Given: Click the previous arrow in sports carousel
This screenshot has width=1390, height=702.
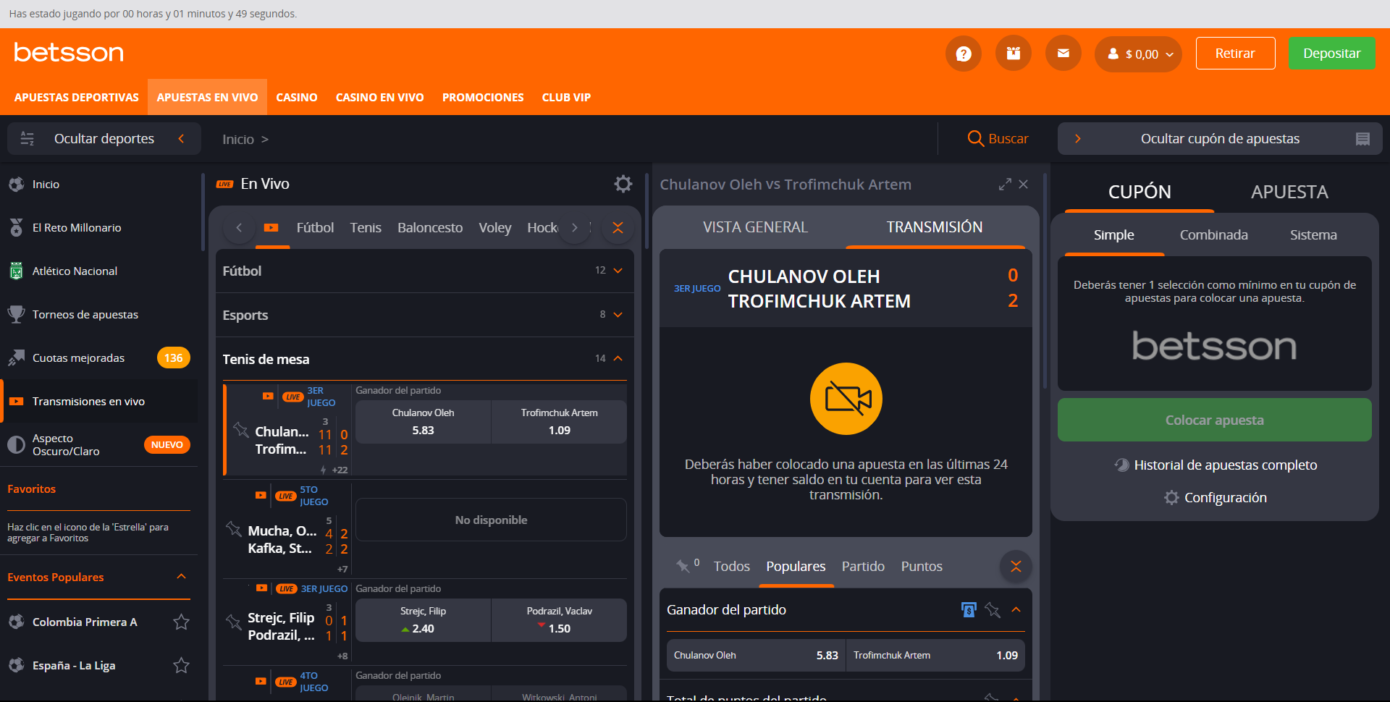Looking at the screenshot, I should click(x=239, y=228).
